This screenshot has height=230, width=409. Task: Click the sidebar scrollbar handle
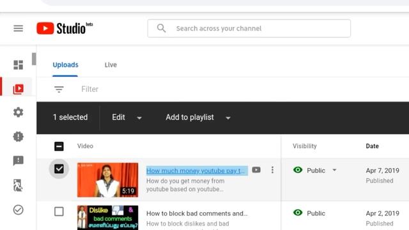[34, 59]
